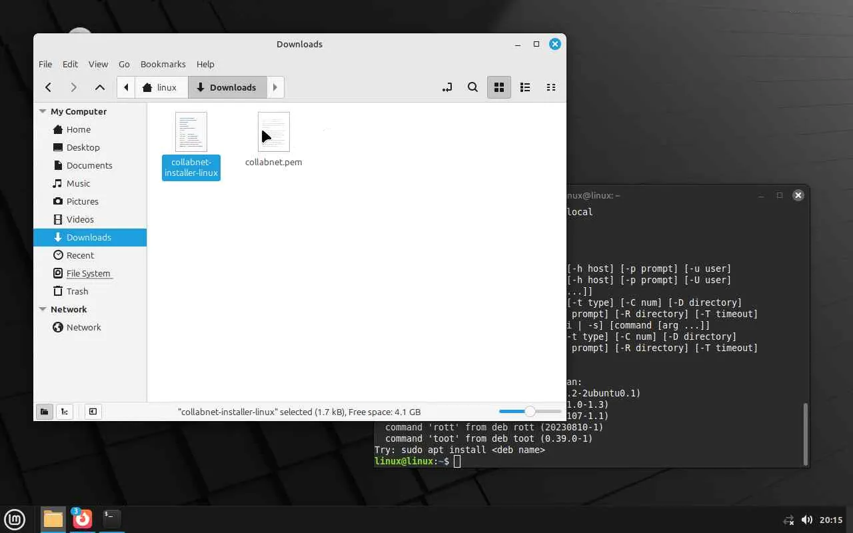Switch to list view

(525, 87)
